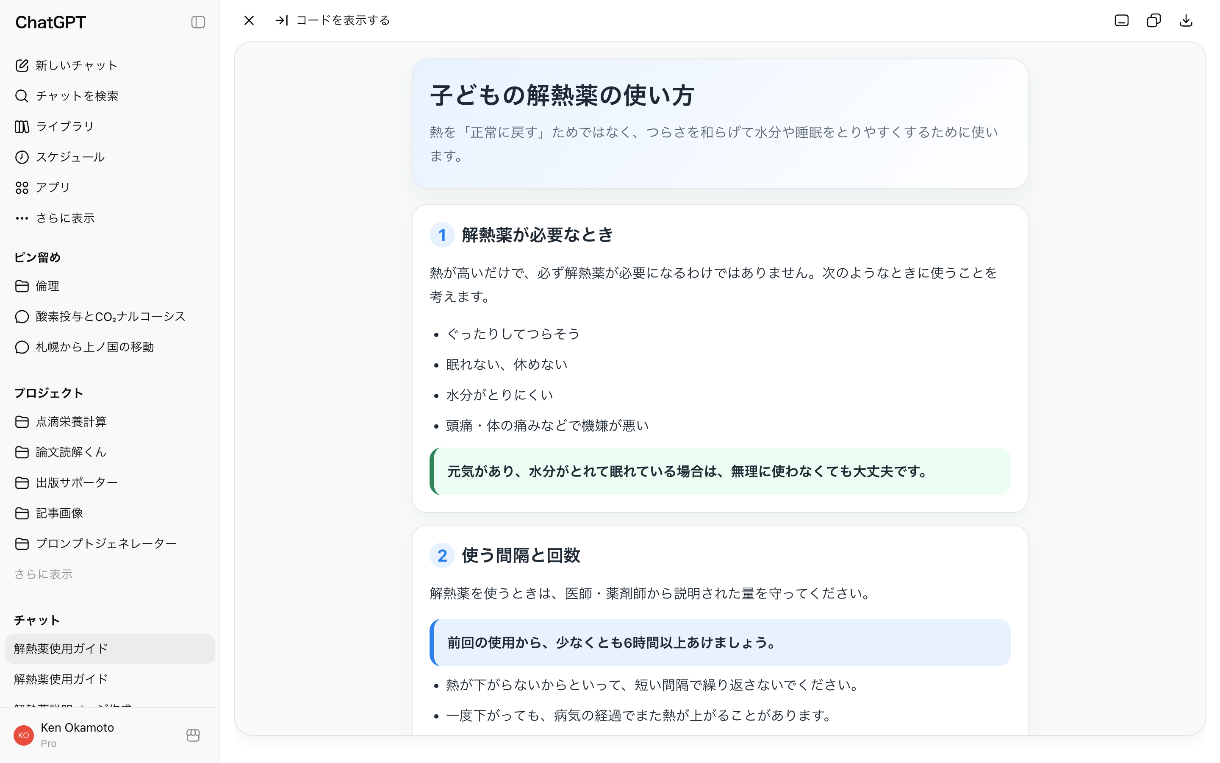Viewport: 1220px width, 763px height.
Task: Click the download icon at top right
Action: 1186,20
